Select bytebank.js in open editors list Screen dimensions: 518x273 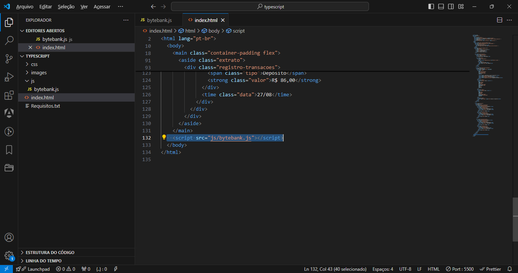(76, 39)
